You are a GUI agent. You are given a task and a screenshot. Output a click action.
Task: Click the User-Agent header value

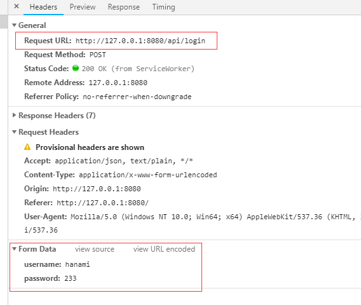pyautogui.click(x=215, y=217)
